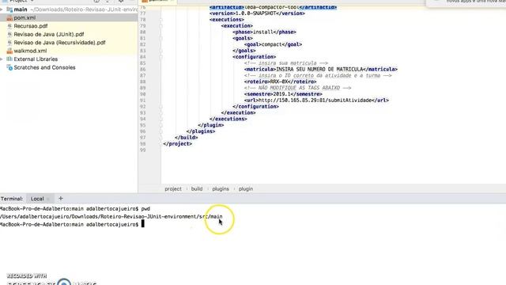Image resolution: width=506 pixels, height=285 pixels.
Task: Click the Scratches and Consoles icon
Action: (x=9, y=67)
